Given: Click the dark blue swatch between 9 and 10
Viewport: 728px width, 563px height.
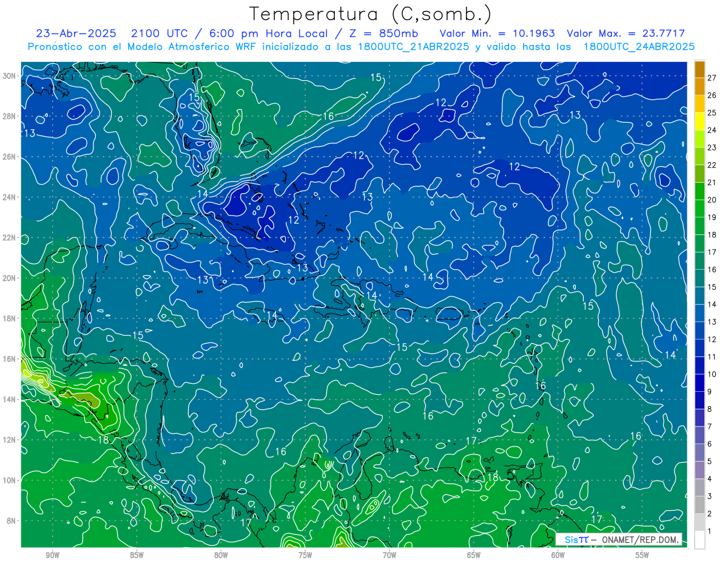Looking at the screenshot, I should [x=699, y=383].
